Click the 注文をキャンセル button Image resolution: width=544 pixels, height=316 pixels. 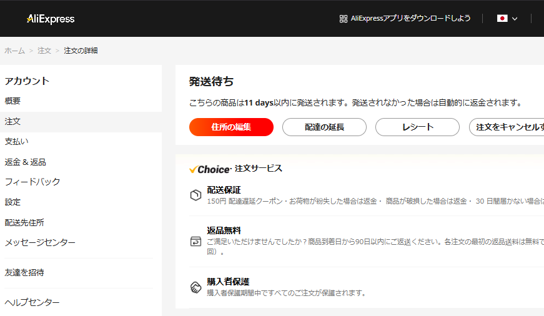(x=507, y=127)
